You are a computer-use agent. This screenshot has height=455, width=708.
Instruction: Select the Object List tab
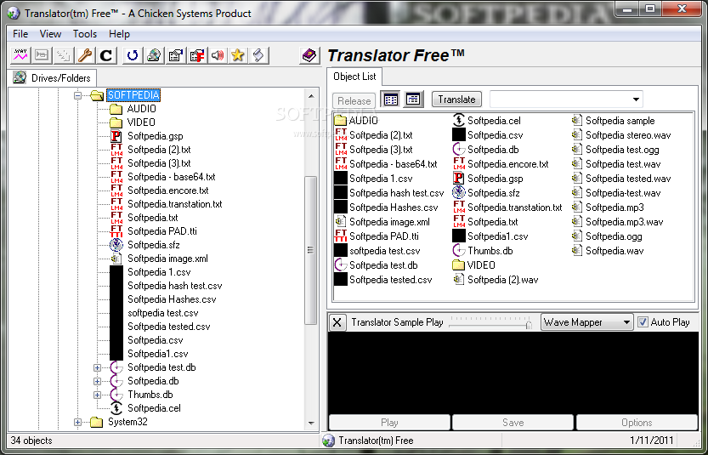point(355,77)
